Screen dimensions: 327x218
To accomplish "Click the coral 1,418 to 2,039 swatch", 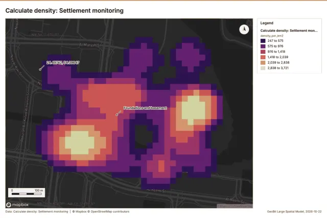I will pyautogui.click(x=263, y=57).
